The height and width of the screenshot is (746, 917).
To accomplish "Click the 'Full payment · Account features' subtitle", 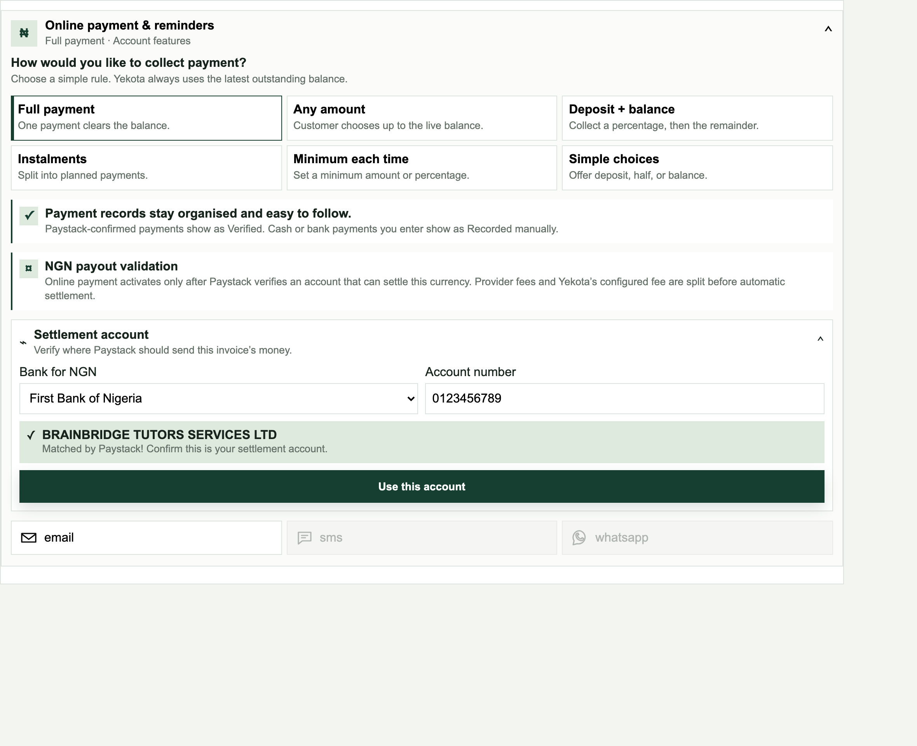I will click(x=118, y=41).
